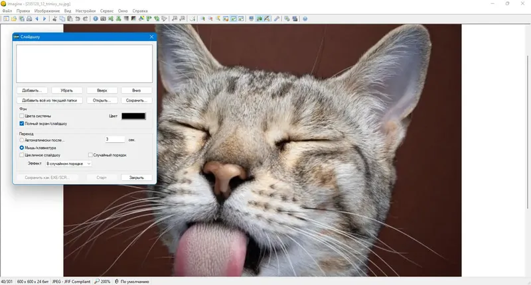531x285 pixels.
Task: Click the status bar icon beside По умолчанию
Action: pos(117,281)
